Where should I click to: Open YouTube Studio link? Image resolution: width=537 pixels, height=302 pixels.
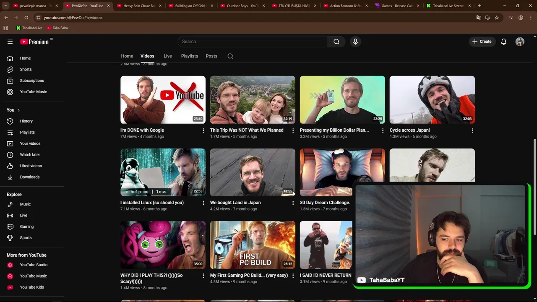point(33,265)
